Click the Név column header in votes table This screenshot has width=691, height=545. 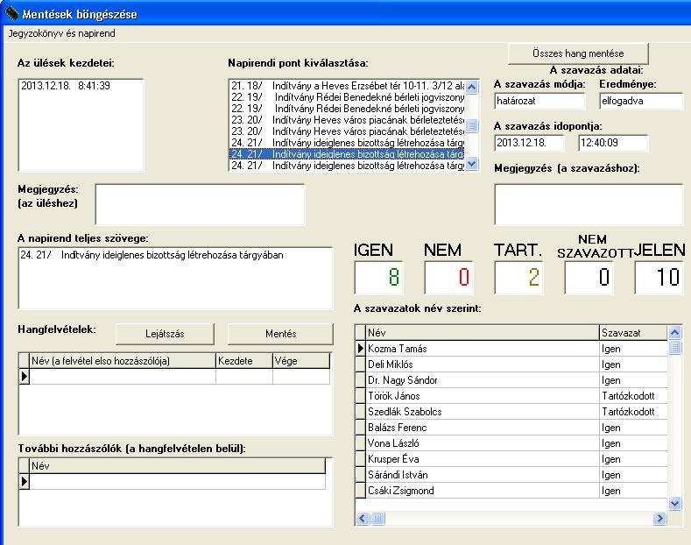click(x=482, y=332)
